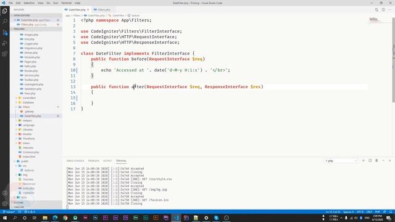
Task: Select DateFilter.php in Open Editors list
Action: click(35, 20)
